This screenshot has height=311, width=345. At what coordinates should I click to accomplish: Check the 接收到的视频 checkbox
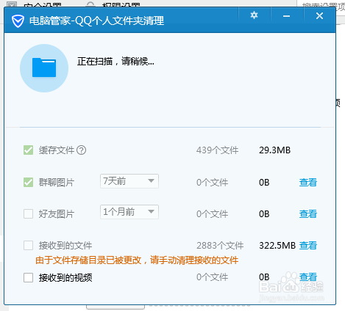(28, 277)
